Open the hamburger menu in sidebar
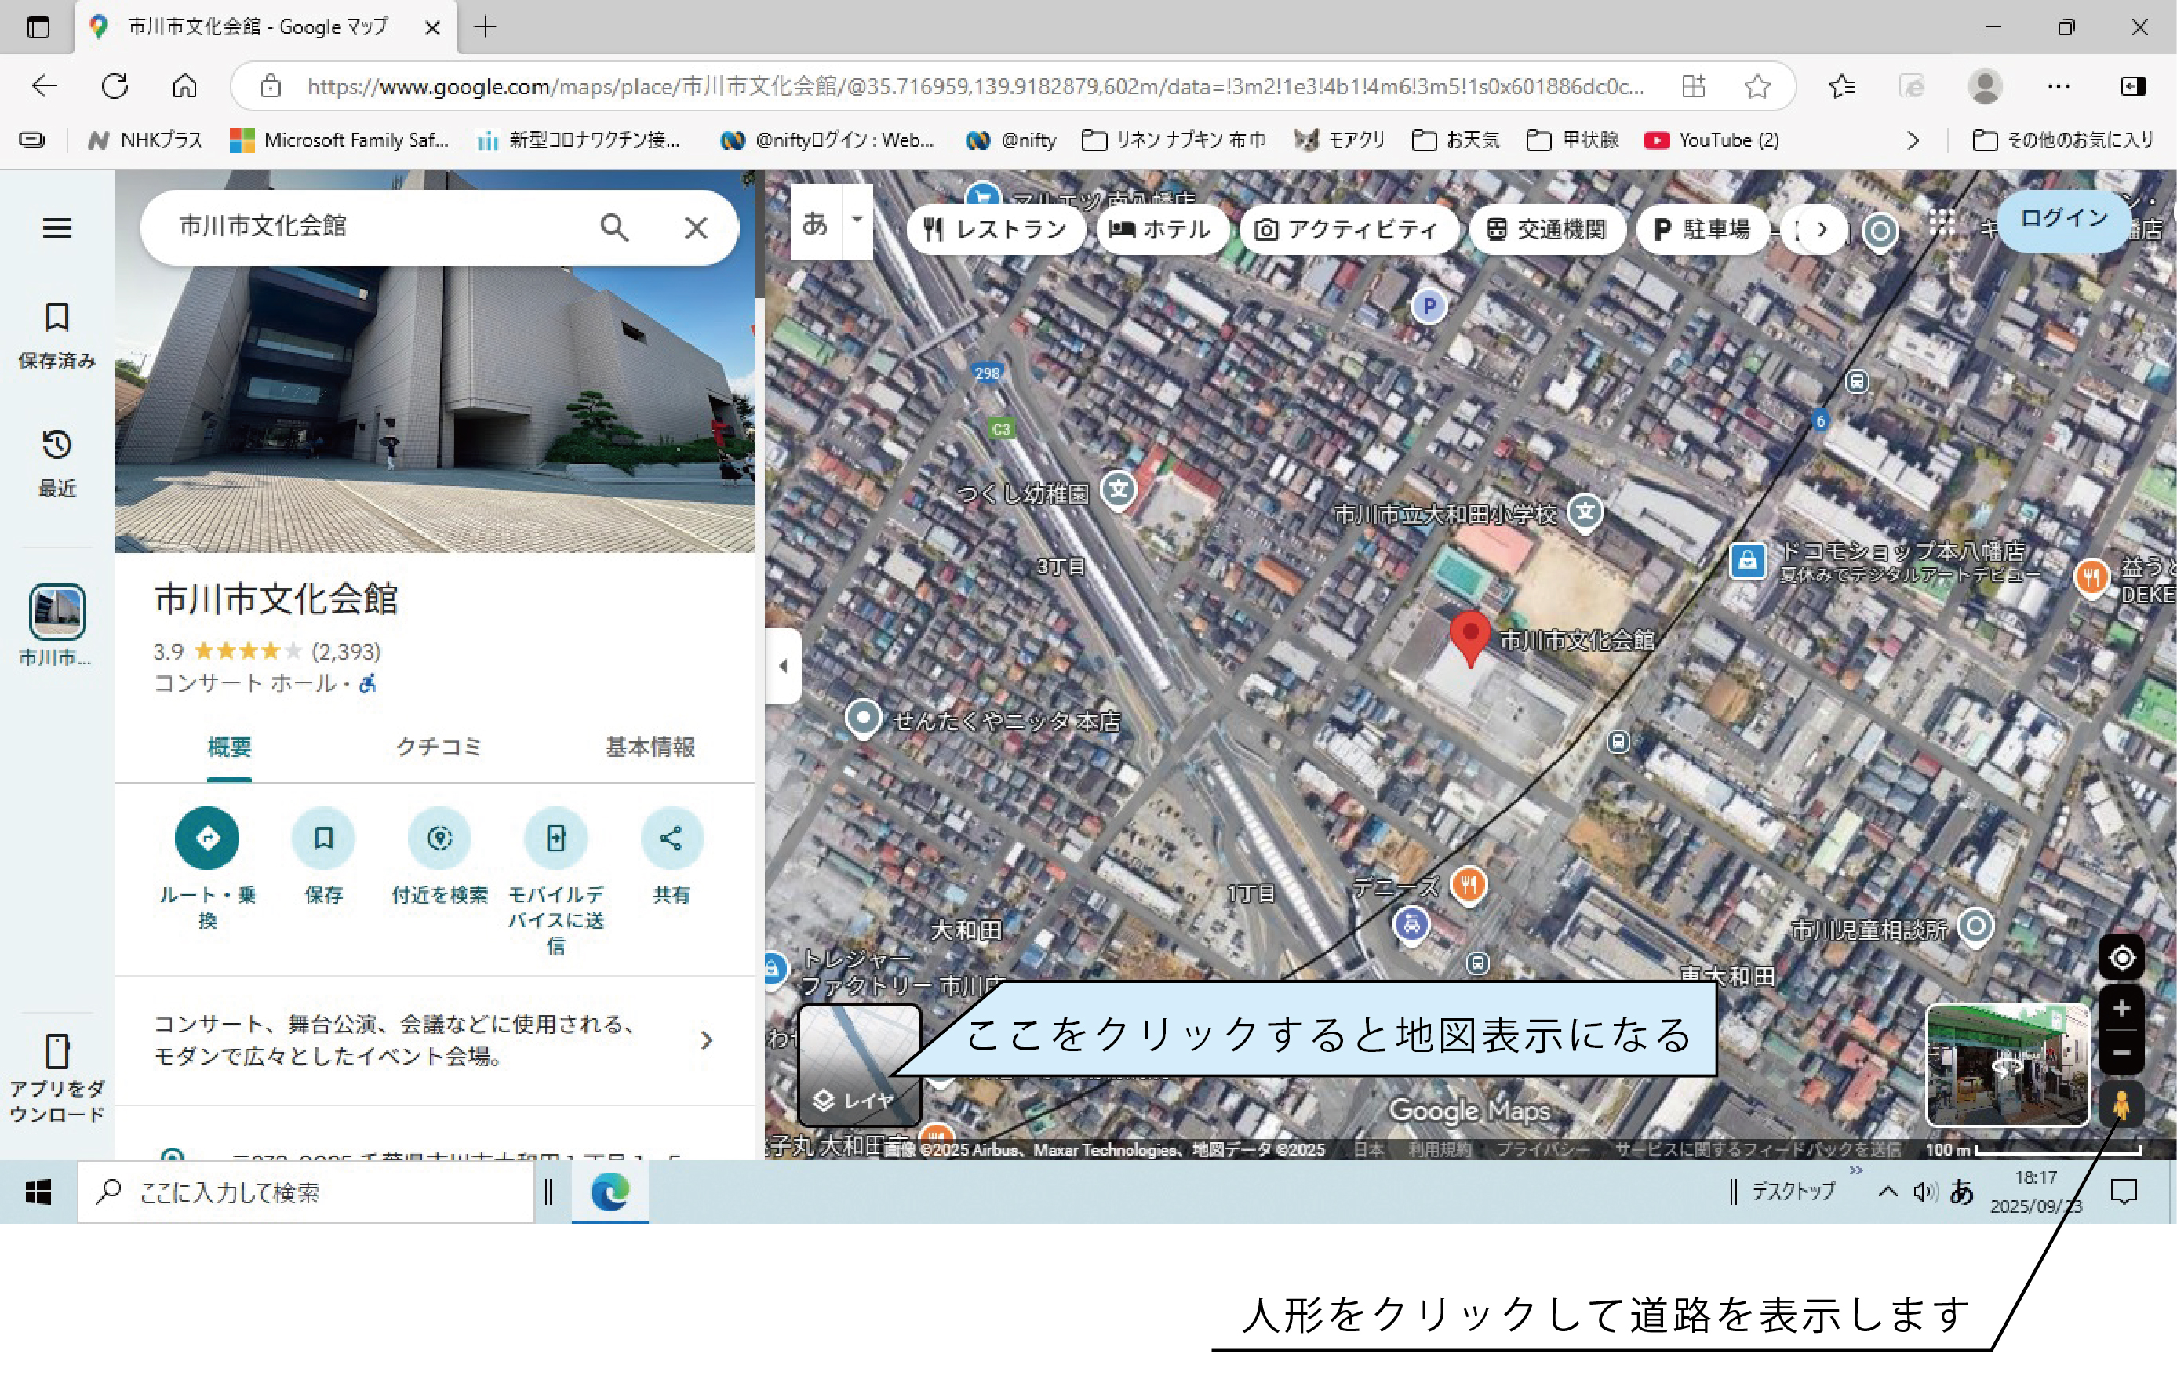This screenshot has height=1383, width=2177. click(x=57, y=227)
